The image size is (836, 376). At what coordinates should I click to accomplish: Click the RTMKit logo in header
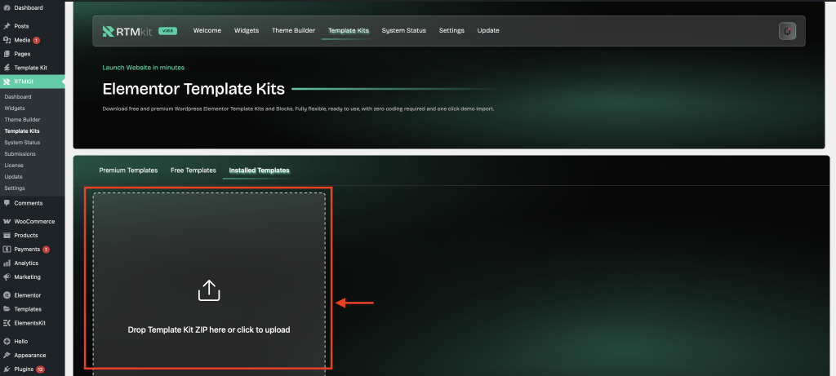coord(127,31)
